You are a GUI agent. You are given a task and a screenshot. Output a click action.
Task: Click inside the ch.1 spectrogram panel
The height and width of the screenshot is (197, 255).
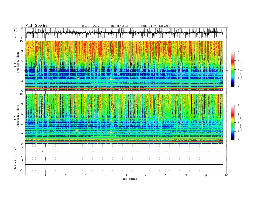click(124, 65)
